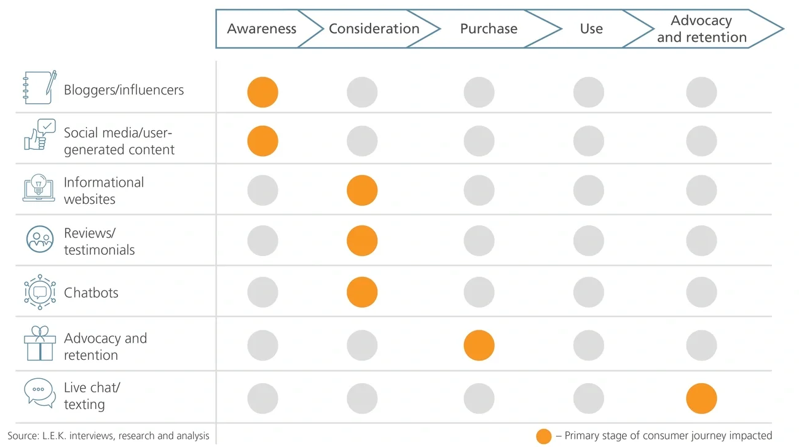Click the chatbots network icon

tap(40, 292)
